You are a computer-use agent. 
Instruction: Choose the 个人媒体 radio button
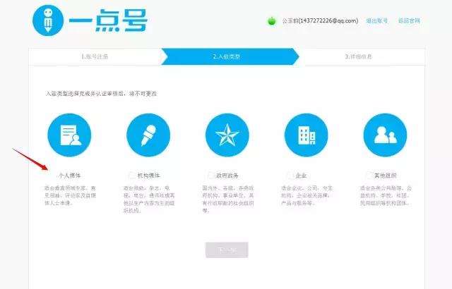(54, 175)
